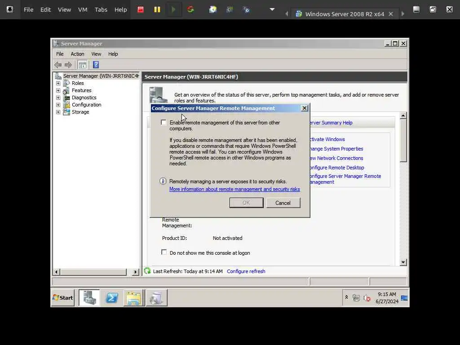Click the next tab arrow in VM top bar
The width and height of the screenshot is (460, 345).
tap(403, 14)
